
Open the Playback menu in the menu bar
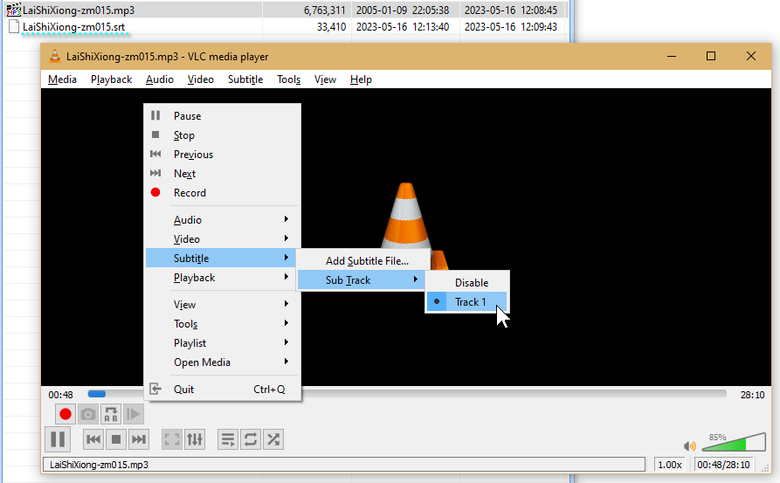click(112, 79)
